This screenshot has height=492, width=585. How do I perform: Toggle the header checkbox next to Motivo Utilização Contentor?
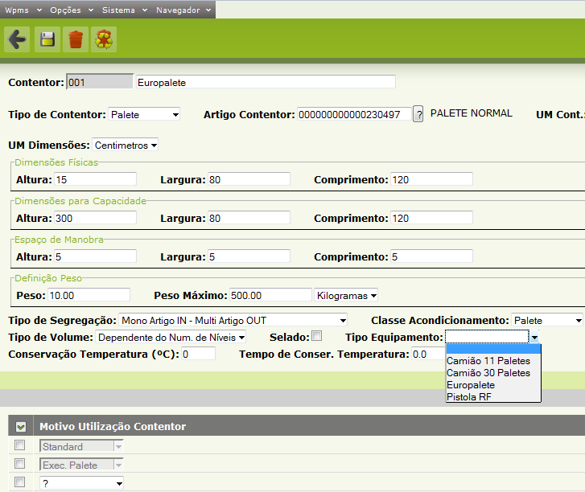(x=21, y=427)
